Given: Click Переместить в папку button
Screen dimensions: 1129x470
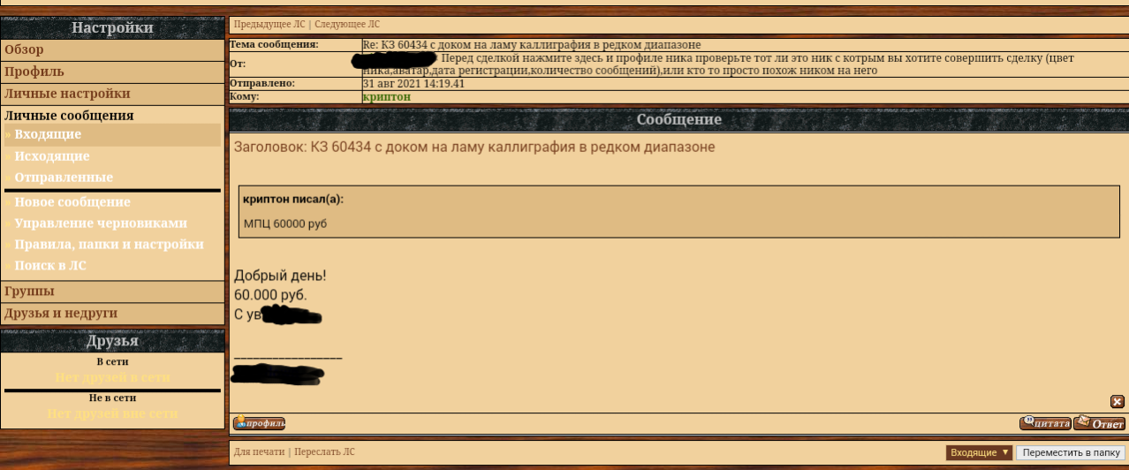Looking at the screenshot, I should click(1071, 452).
